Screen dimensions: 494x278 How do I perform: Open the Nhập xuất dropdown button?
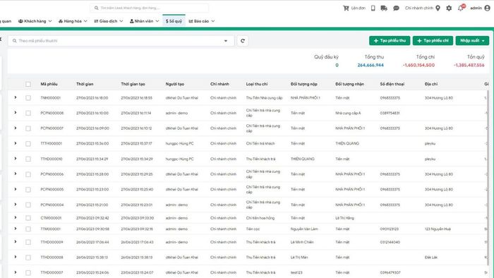[472, 41]
